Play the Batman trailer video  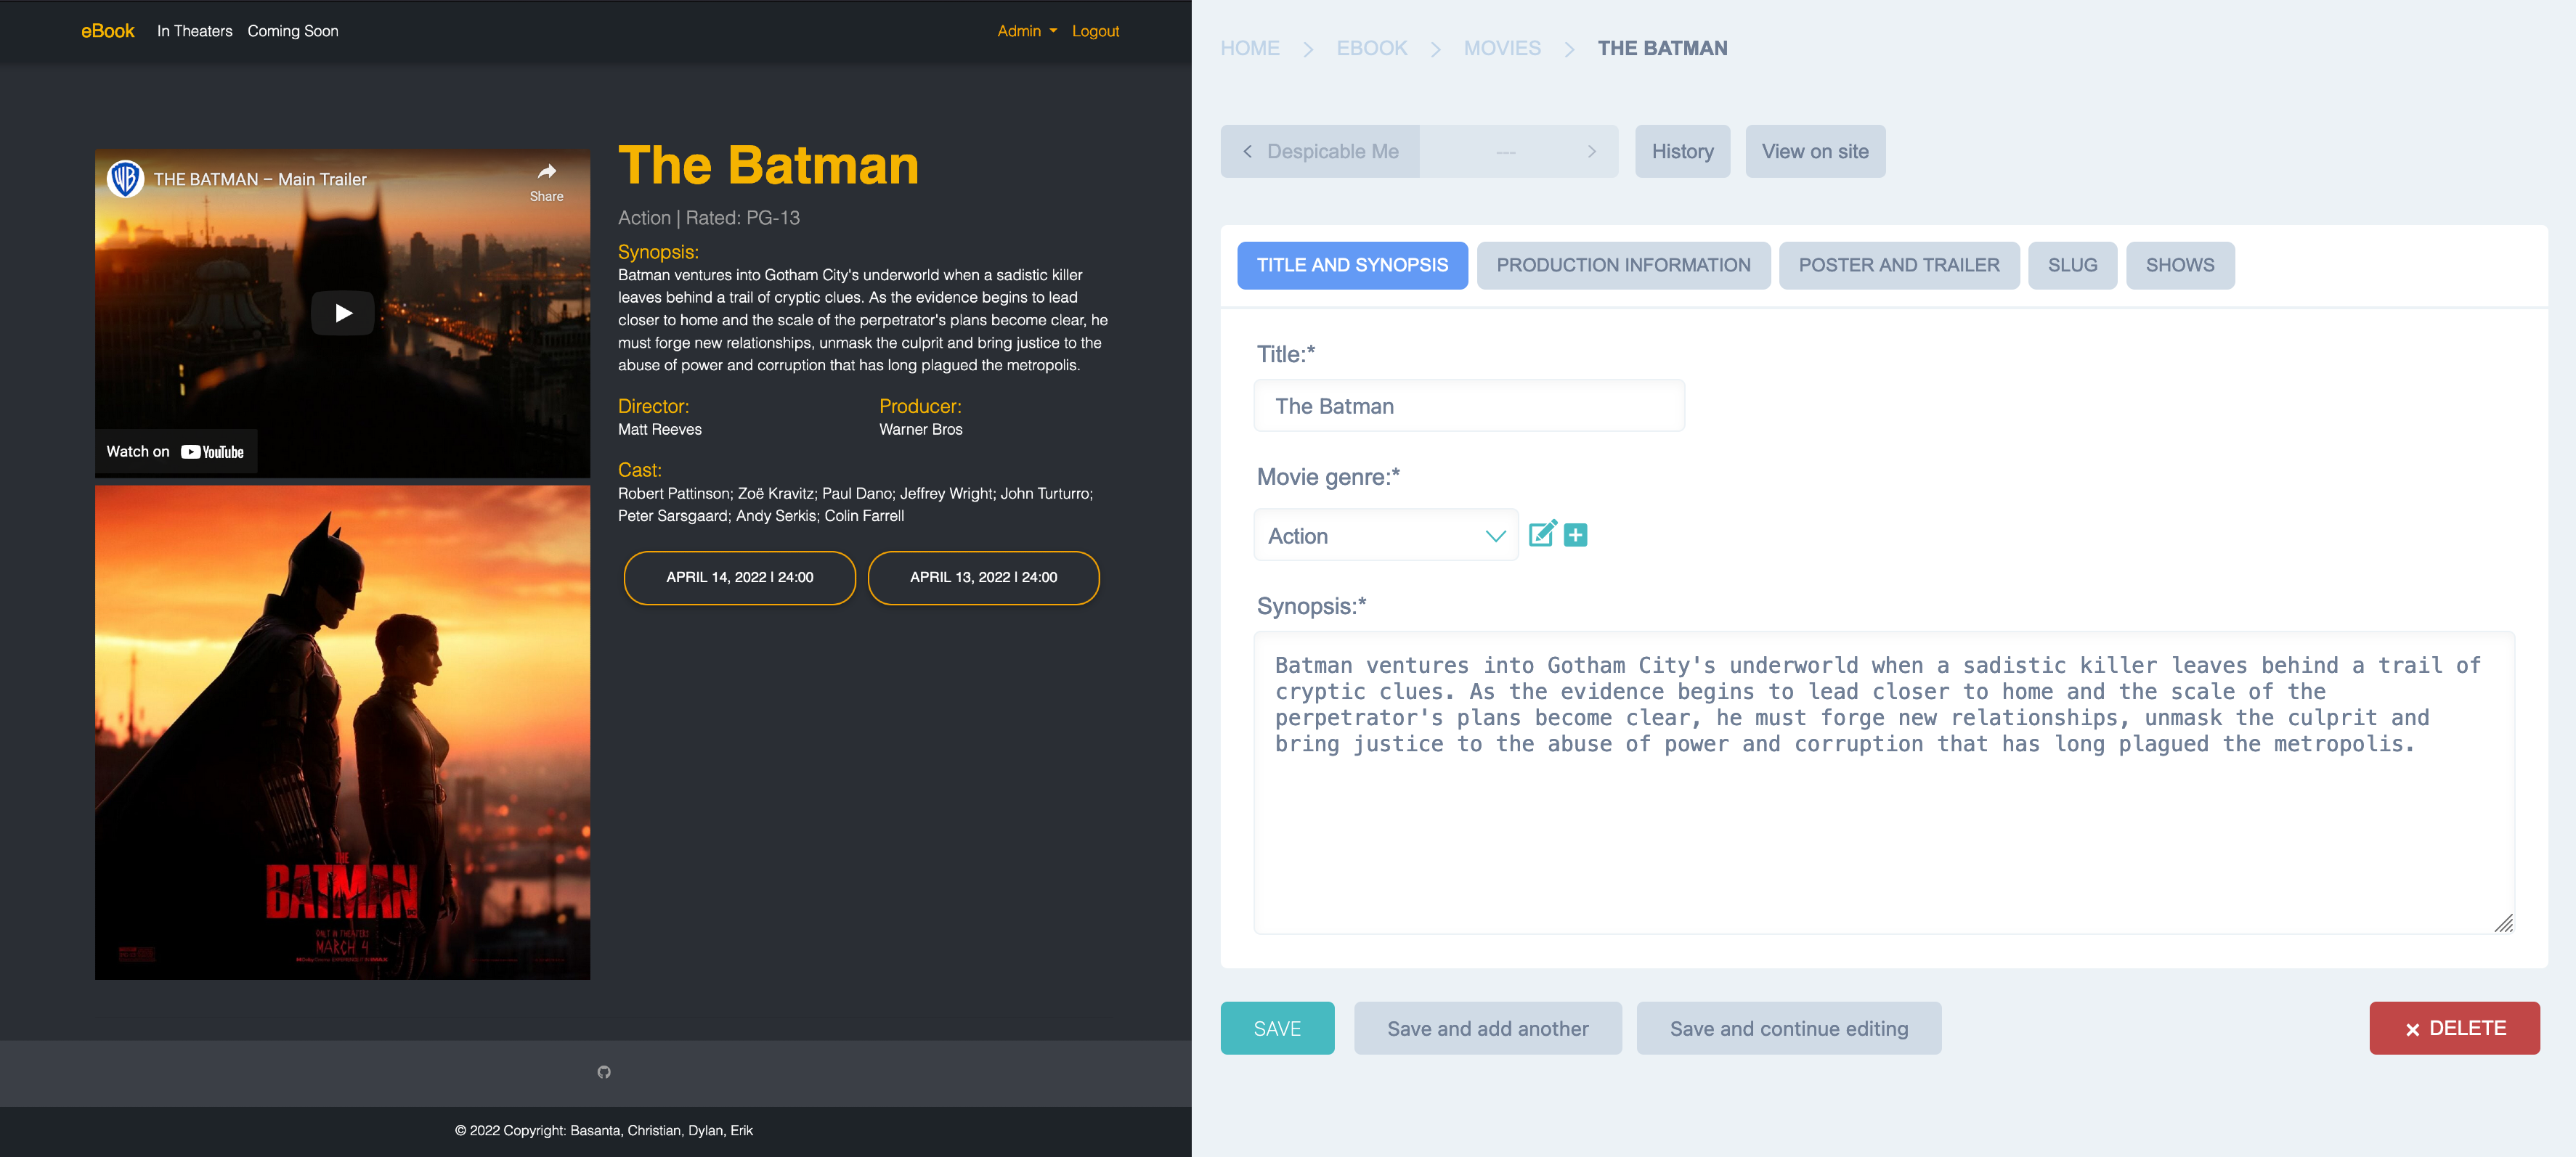click(x=342, y=313)
